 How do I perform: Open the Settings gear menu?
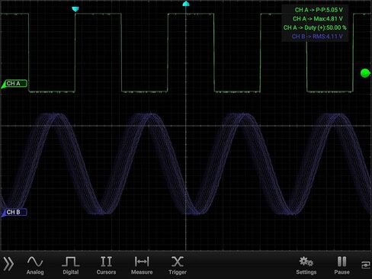[306, 265]
